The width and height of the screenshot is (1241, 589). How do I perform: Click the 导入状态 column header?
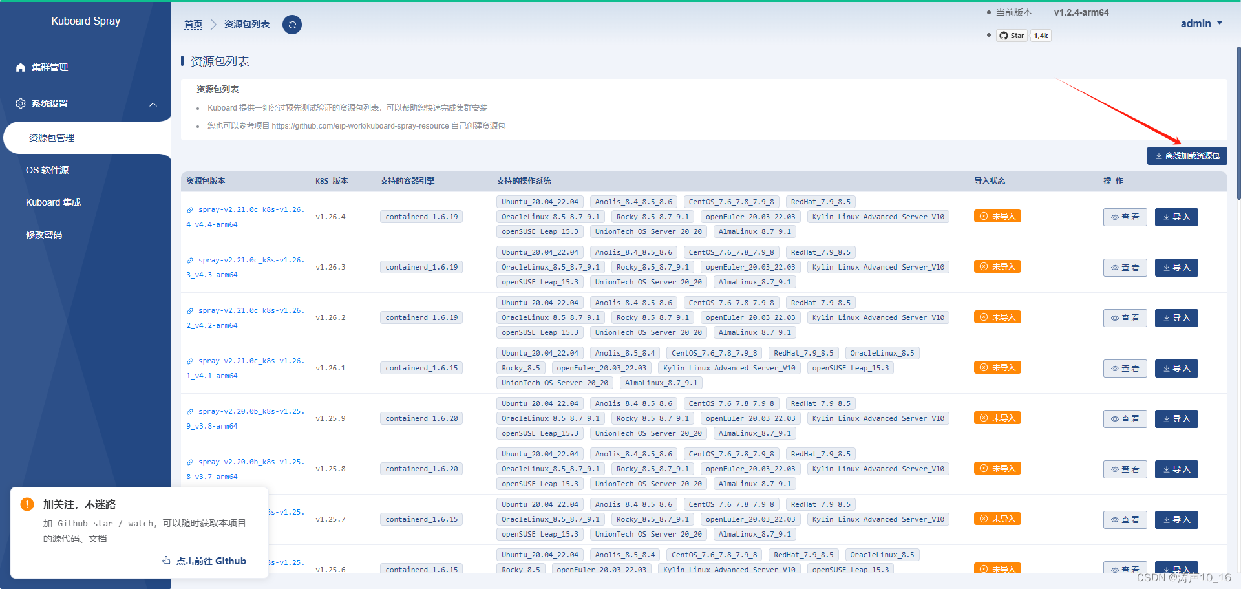pos(990,181)
